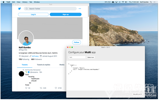Open Spotlight search in menu bar
The image size is (159, 100).
(151, 2)
